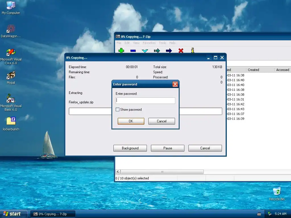This screenshot has height=218, width=291.
Task: Click the dark blue arrow Move icon
Action: pos(169,51)
